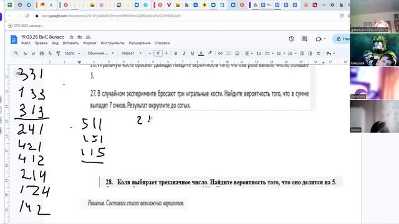Open the Расширения menu
The image size is (399, 224).
[140, 43]
